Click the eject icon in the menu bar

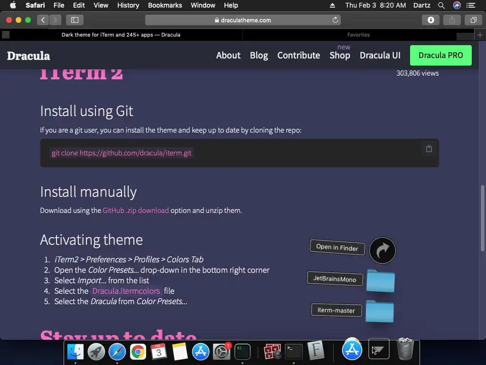click(332, 5)
